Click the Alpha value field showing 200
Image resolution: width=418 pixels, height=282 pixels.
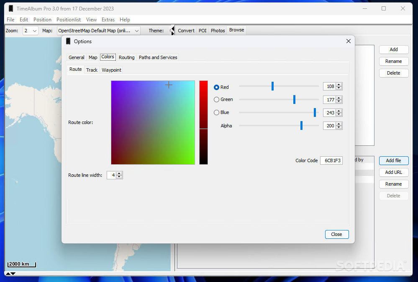330,126
